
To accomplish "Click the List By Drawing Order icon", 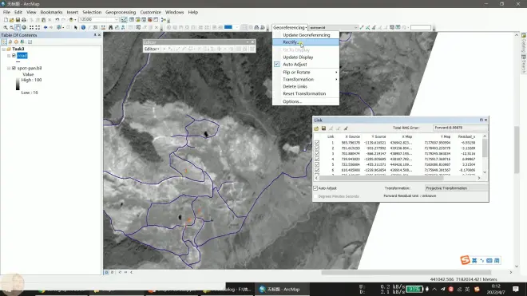I will 4,42.
